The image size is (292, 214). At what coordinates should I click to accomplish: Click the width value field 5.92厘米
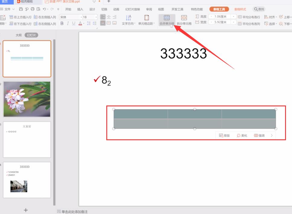222,22
